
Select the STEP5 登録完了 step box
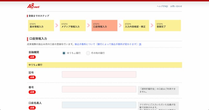168,25
